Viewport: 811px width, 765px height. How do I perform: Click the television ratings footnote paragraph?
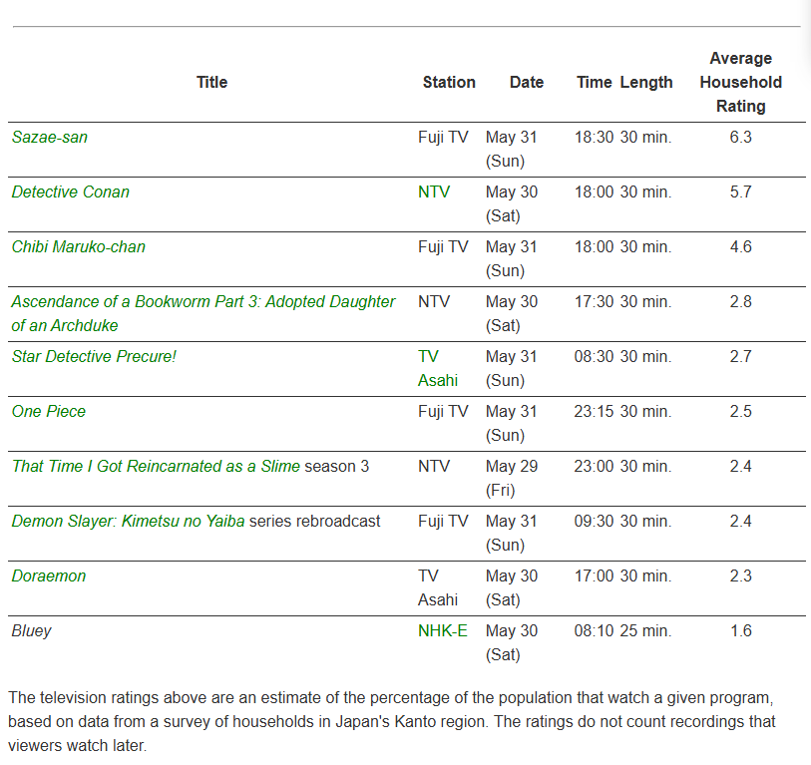tap(392, 721)
